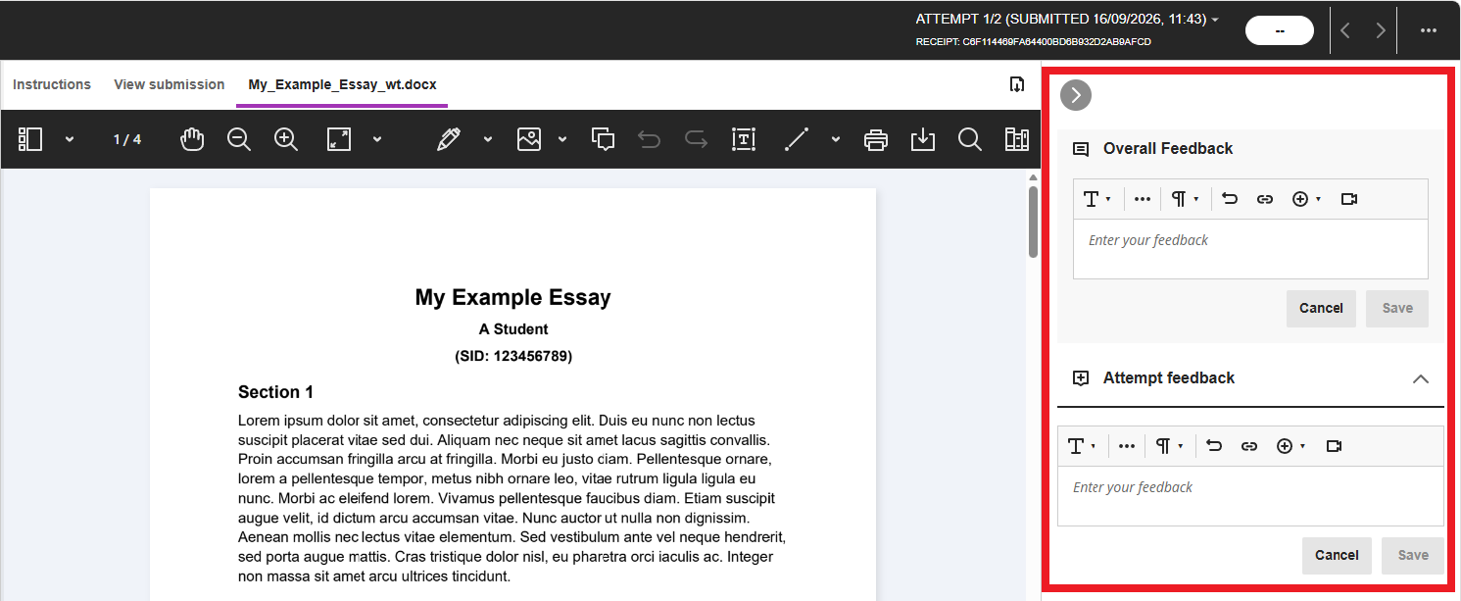1461x601 pixels.
Task: Click the scroll up arrow
Action: pyautogui.click(x=1033, y=177)
